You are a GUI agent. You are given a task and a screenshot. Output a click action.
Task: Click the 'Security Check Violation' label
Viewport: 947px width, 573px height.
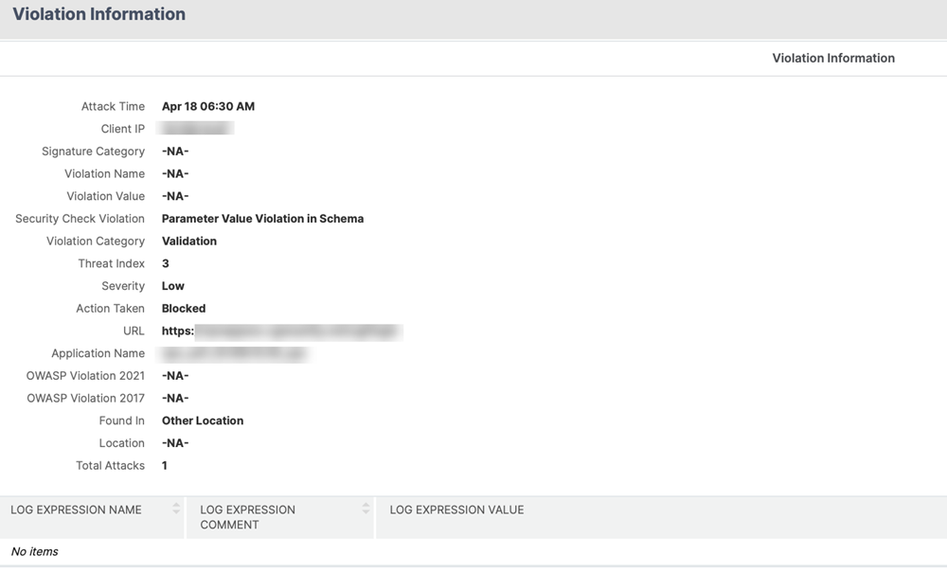(x=80, y=219)
